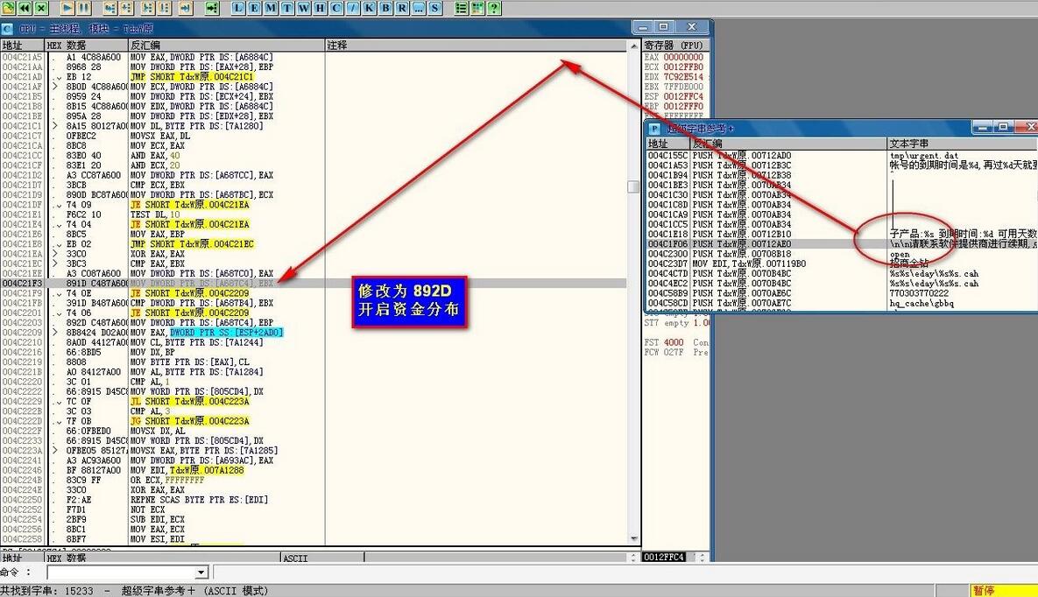Open Memory map with M button

click(x=271, y=8)
